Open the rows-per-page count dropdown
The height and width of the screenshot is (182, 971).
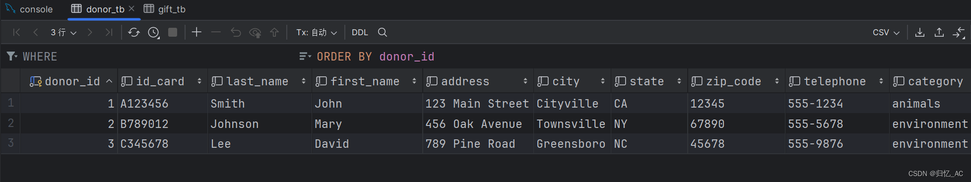[63, 32]
